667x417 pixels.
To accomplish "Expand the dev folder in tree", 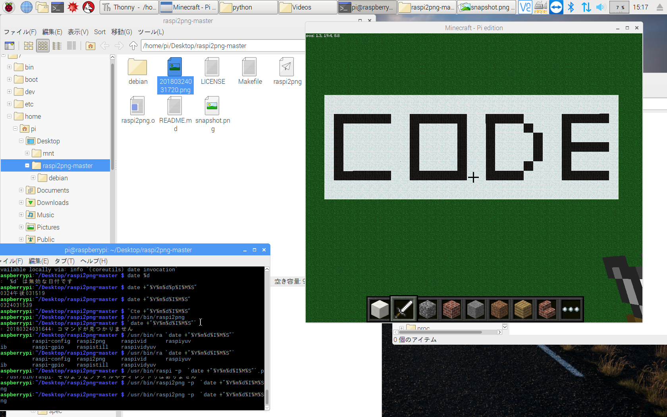I will (x=9, y=92).
